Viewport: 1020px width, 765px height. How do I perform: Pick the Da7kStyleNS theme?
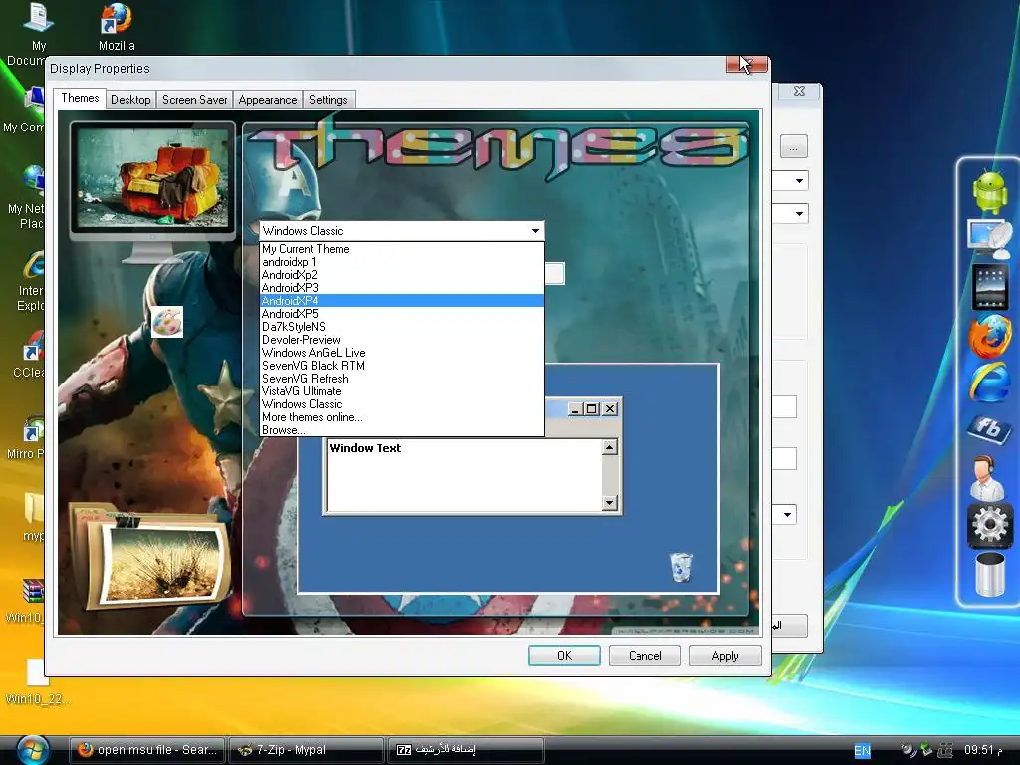click(x=402, y=327)
